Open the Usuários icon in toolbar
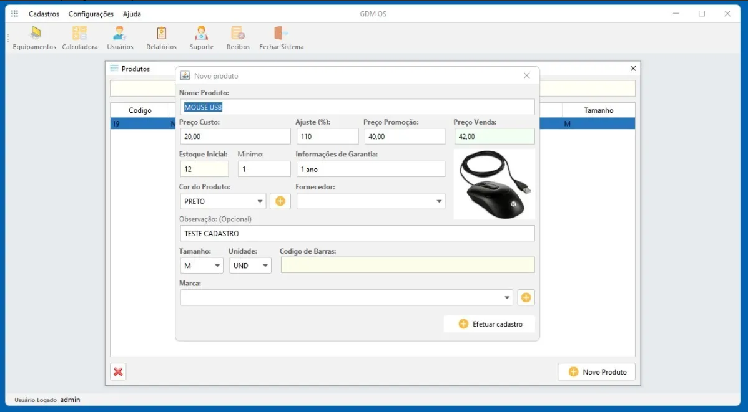Image resolution: width=748 pixels, height=412 pixels. (x=120, y=38)
